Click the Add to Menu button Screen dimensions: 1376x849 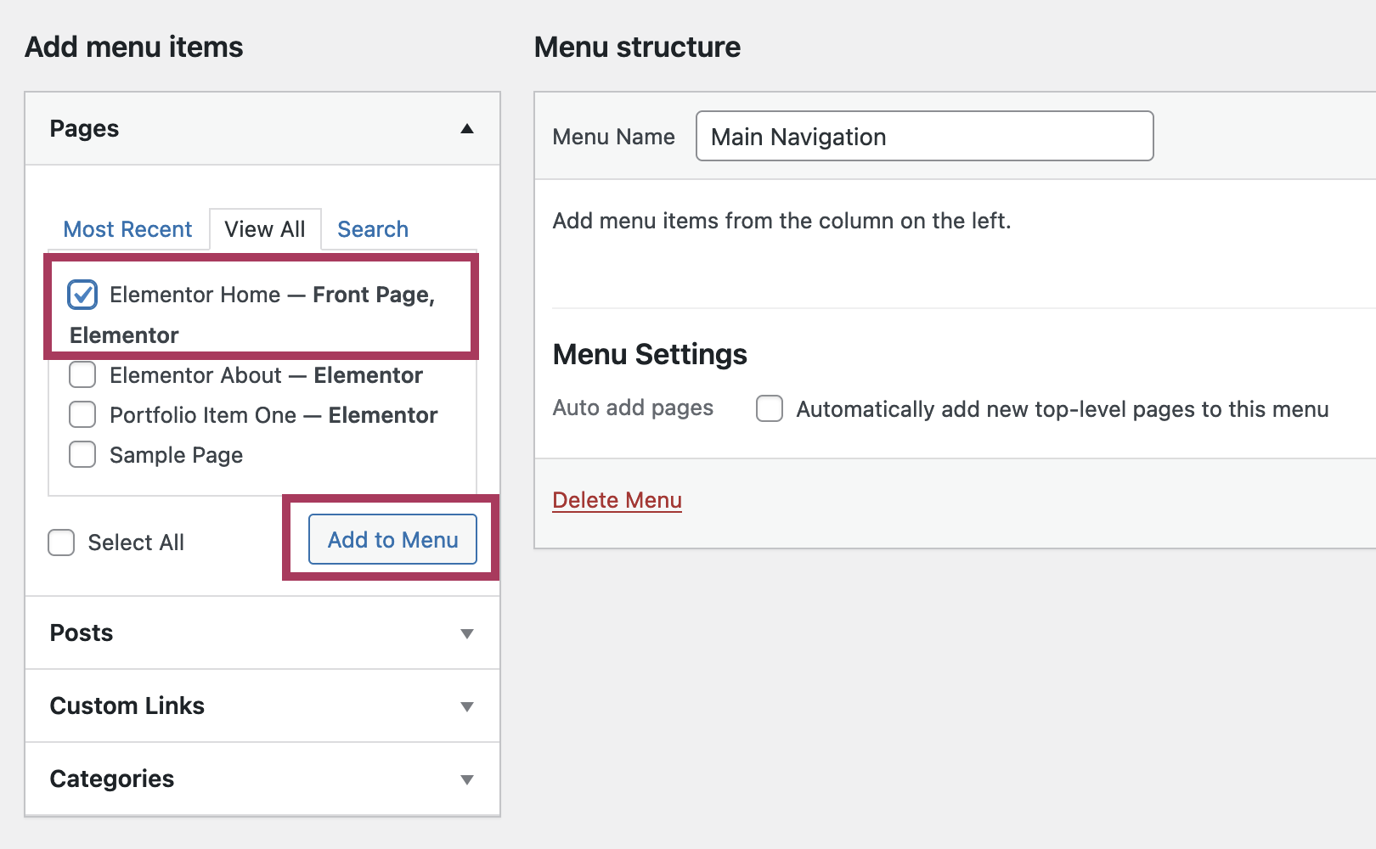(x=392, y=539)
